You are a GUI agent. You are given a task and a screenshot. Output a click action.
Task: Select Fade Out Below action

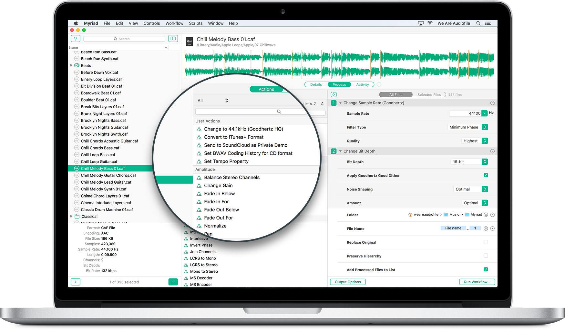coord(221,210)
